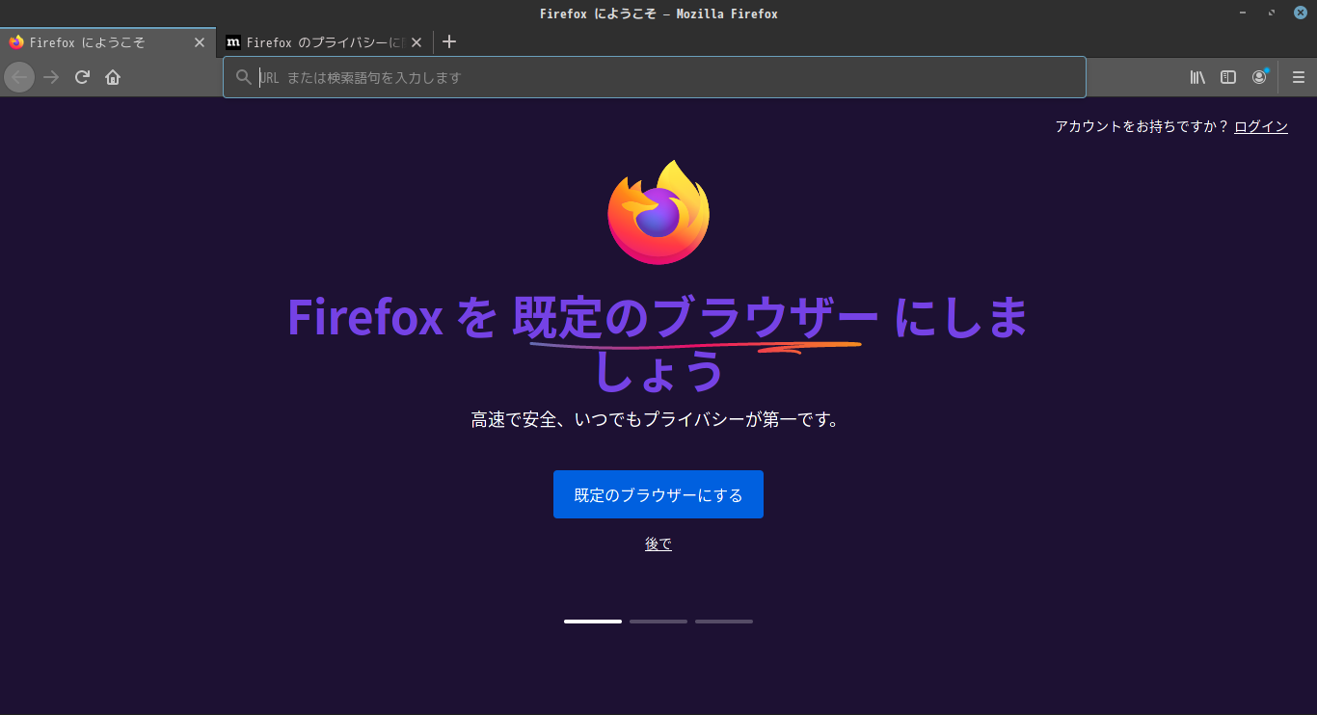Switch to the "Firefox にようこそ" tab
The image size is (1317, 715).
coord(108,42)
